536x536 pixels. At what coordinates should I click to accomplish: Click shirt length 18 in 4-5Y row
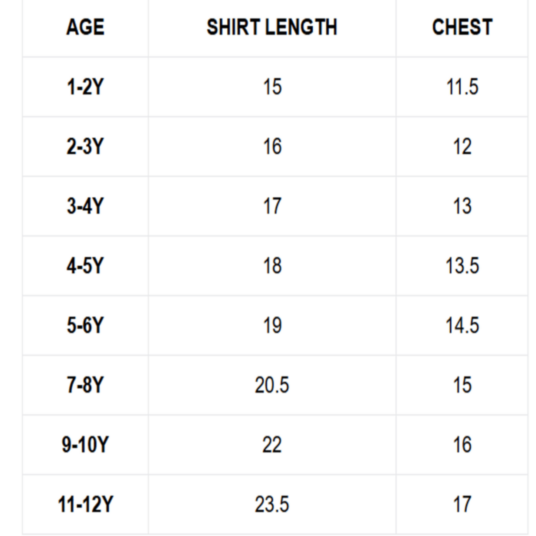coord(272,266)
